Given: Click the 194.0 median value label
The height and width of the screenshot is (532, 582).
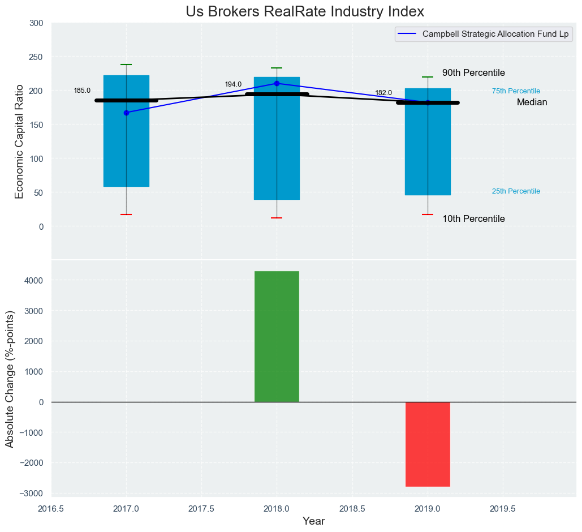Looking at the screenshot, I should coord(233,84).
